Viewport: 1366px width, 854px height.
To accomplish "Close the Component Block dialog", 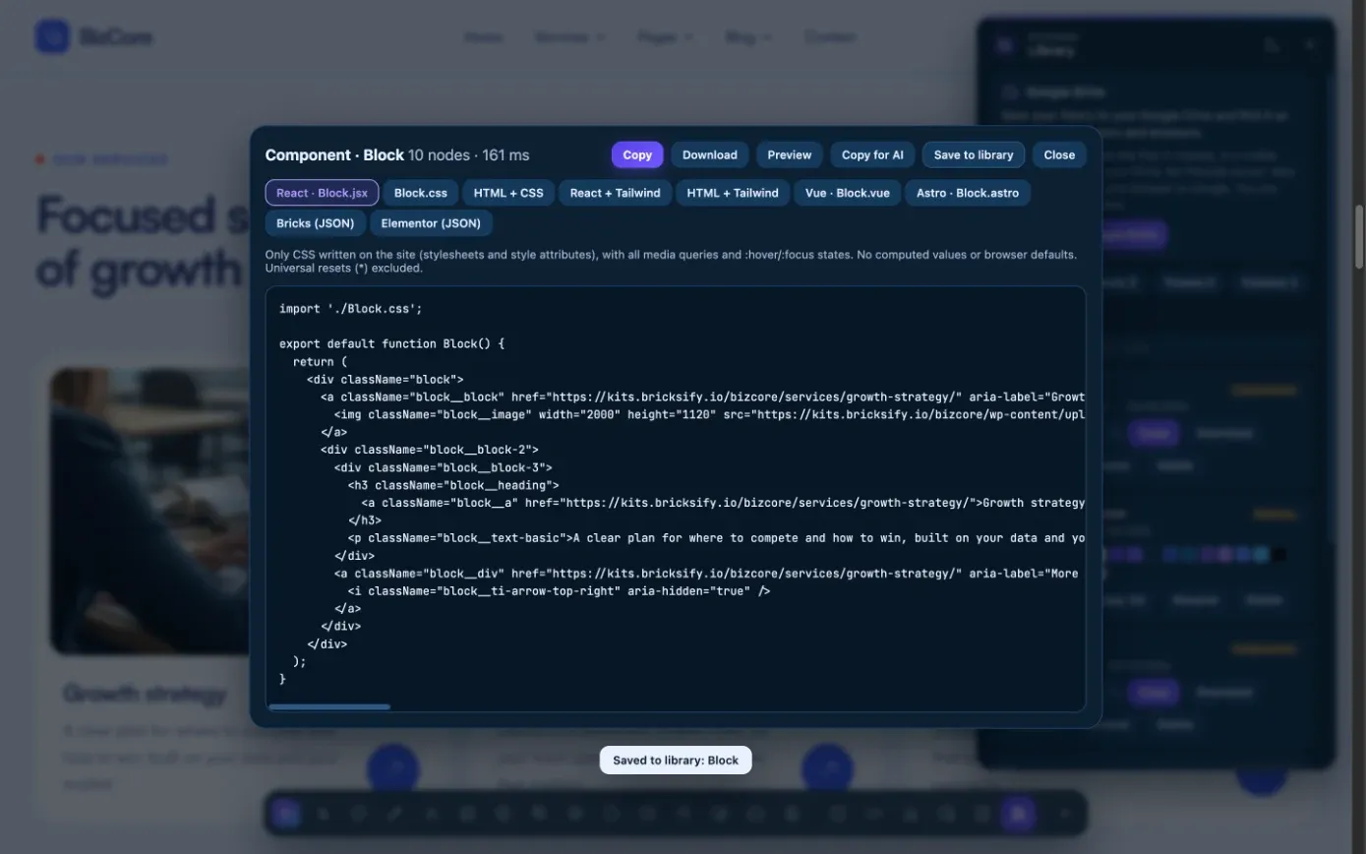I will (x=1059, y=154).
